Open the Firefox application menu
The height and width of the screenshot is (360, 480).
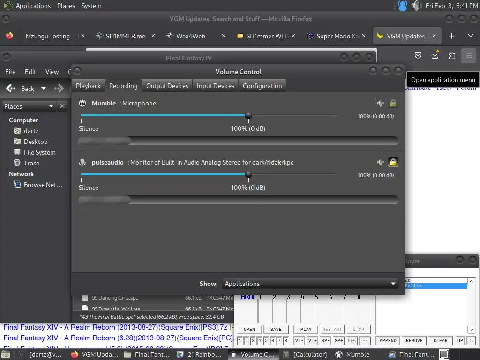click(x=469, y=55)
